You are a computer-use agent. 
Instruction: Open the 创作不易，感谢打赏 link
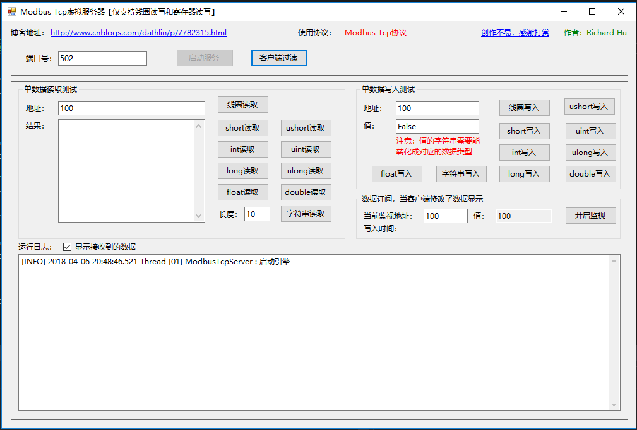click(515, 33)
